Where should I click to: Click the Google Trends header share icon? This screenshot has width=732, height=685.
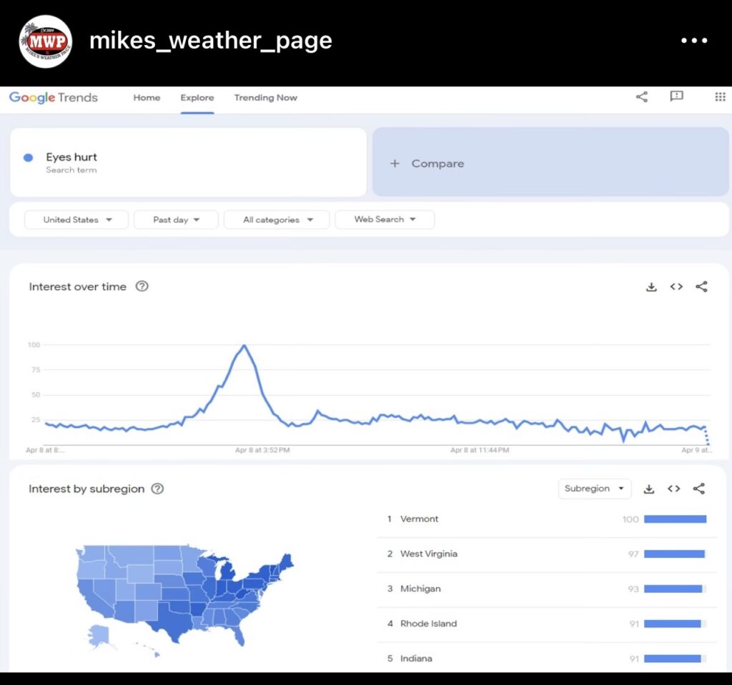pos(641,97)
